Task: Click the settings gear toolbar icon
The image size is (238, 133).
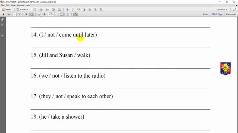Action: 67,10
